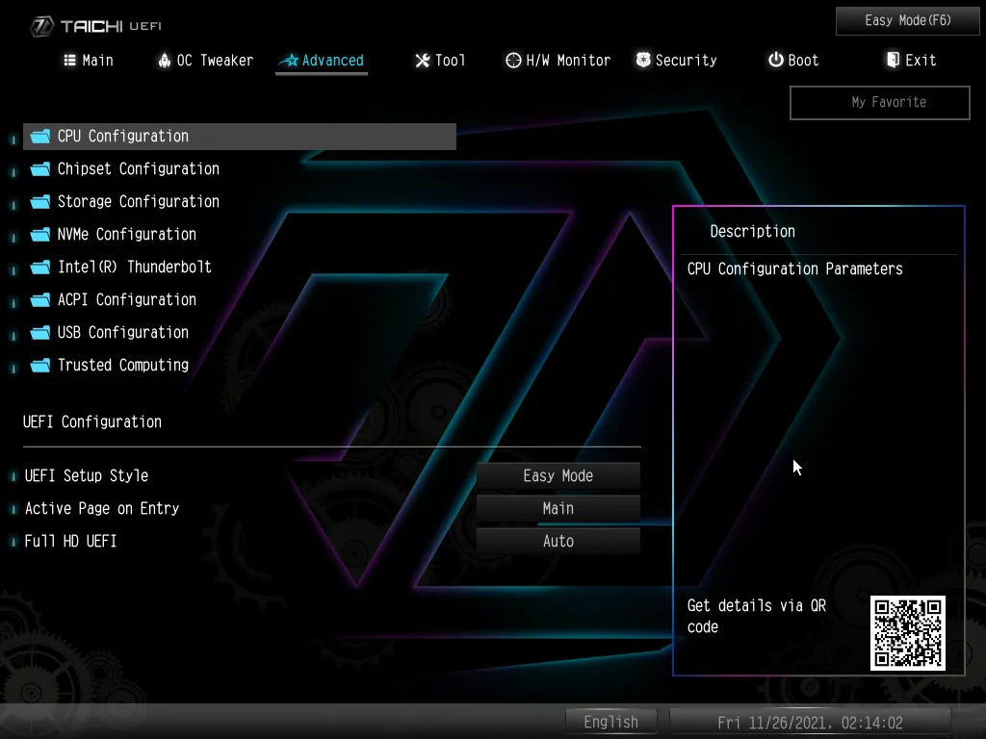Open the H/W Monitor tab
Image resolution: width=986 pixels, height=739 pixels.
558,61
